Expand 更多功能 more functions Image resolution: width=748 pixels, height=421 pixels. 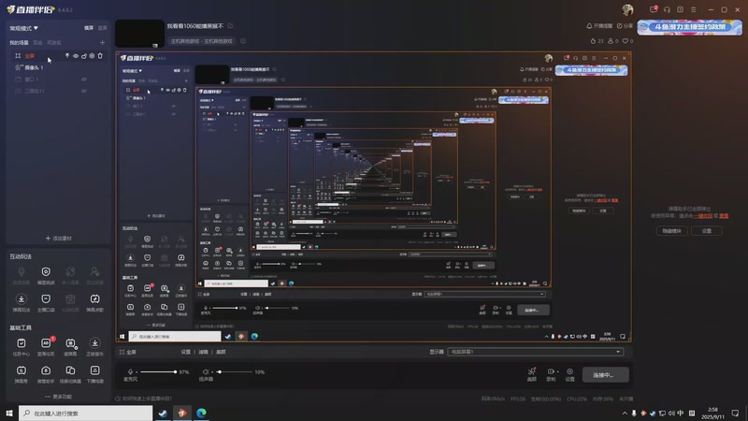[59, 397]
